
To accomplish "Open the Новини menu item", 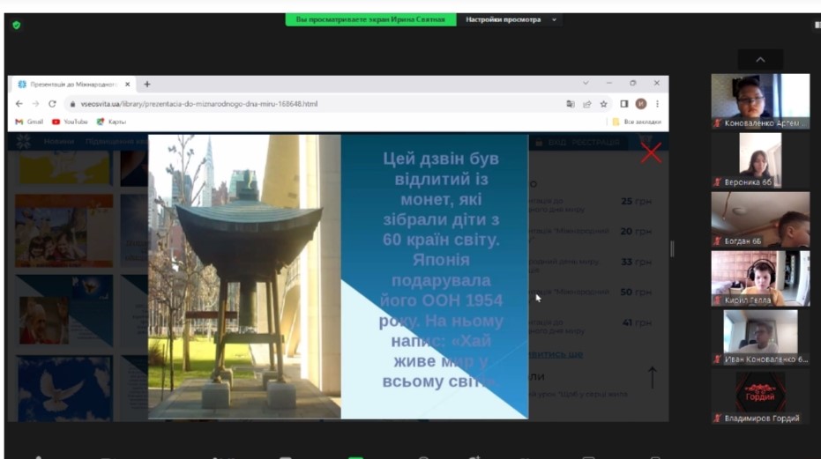I will coord(58,141).
